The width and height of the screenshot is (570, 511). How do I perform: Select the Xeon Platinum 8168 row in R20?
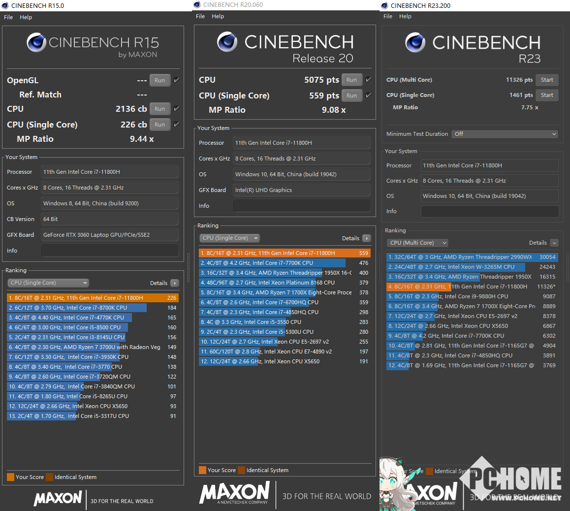(285, 283)
